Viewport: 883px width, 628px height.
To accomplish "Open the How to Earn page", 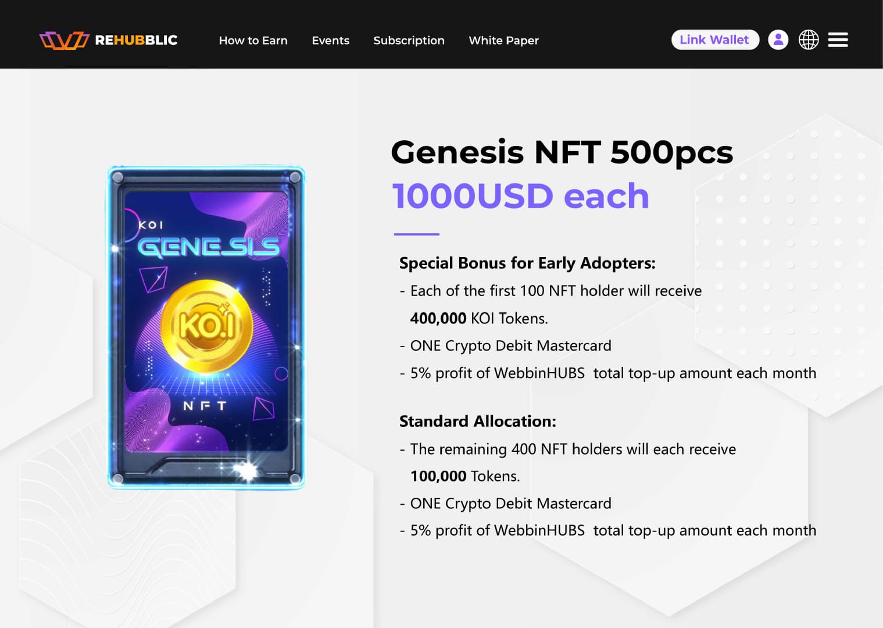I will point(253,40).
